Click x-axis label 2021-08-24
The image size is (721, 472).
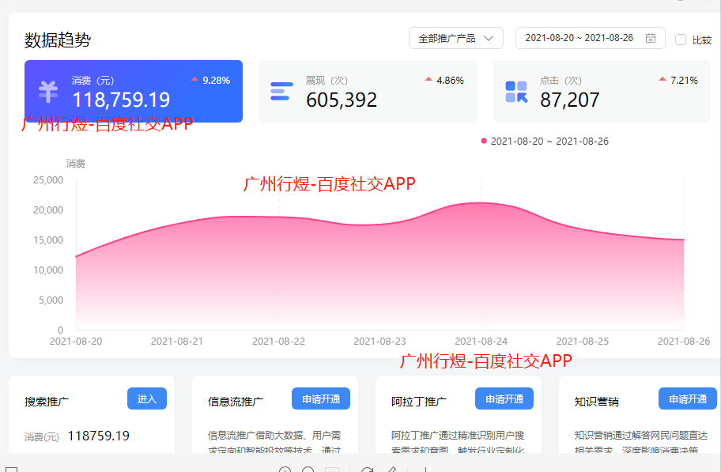pyautogui.click(x=481, y=342)
